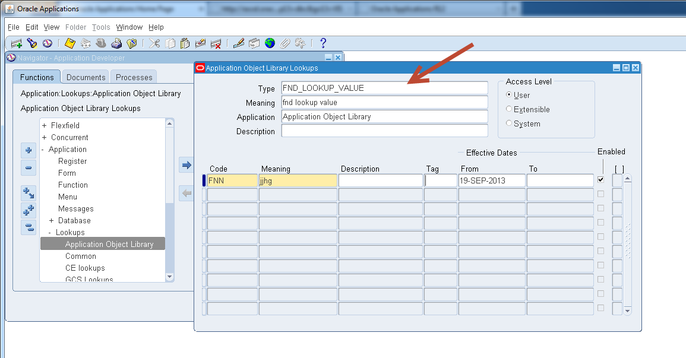This screenshot has height=358, width=686.
Task: Click navigator tree scroll up arrow
Action: (170, 123)
